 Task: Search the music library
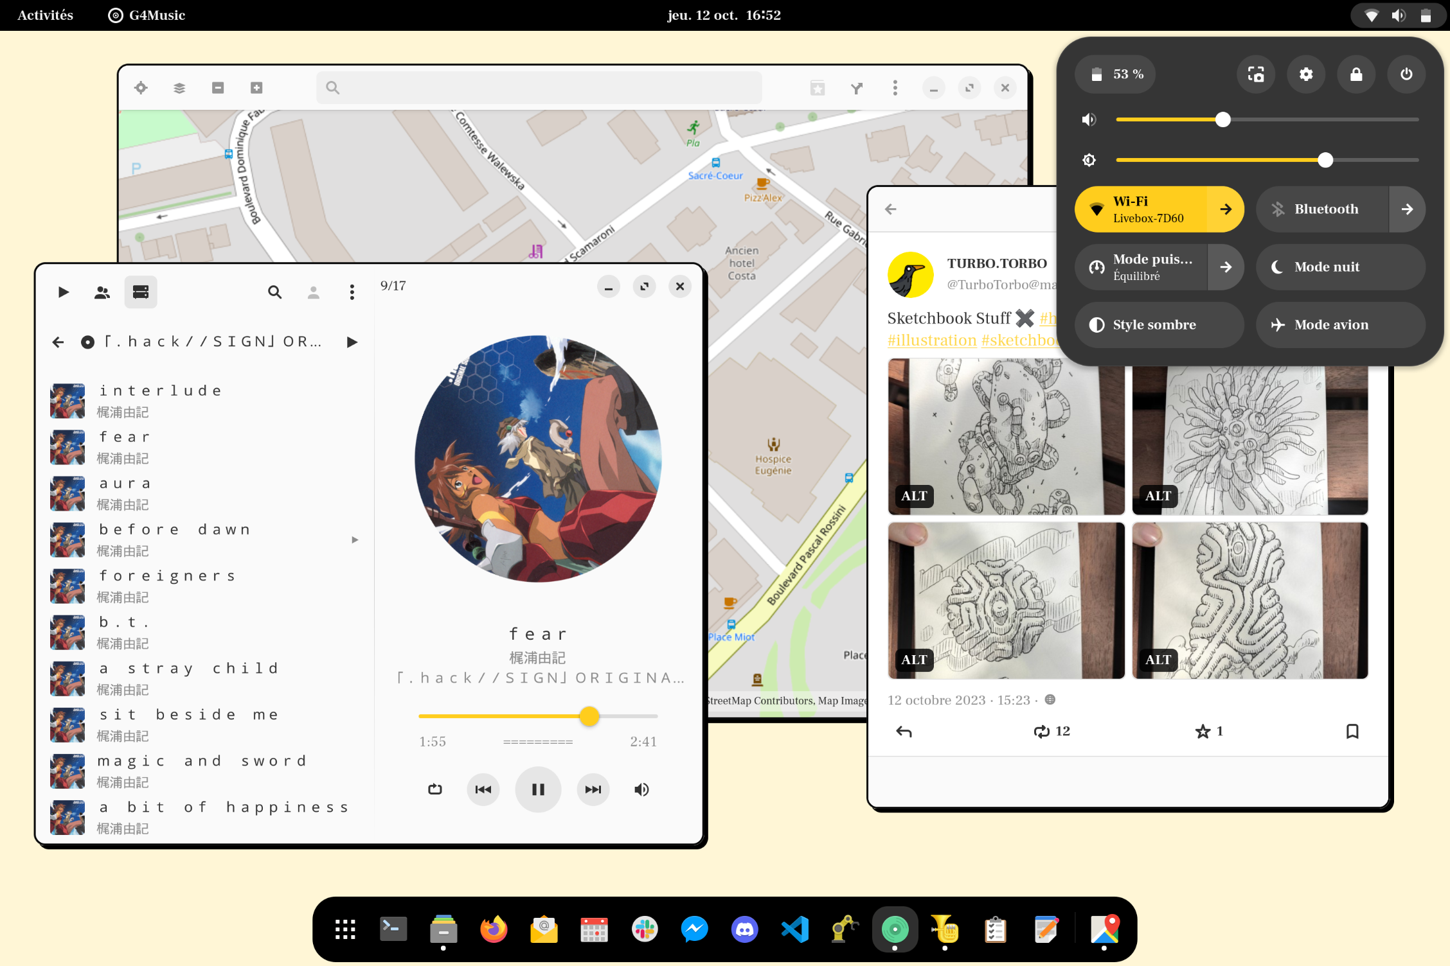pyautogui.click(x=274, y=292)
